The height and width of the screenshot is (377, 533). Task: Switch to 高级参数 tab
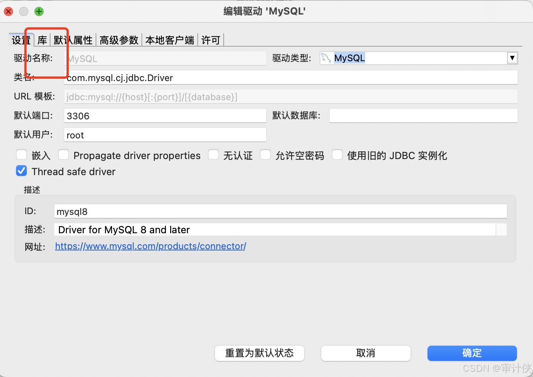tap(119, 40)
